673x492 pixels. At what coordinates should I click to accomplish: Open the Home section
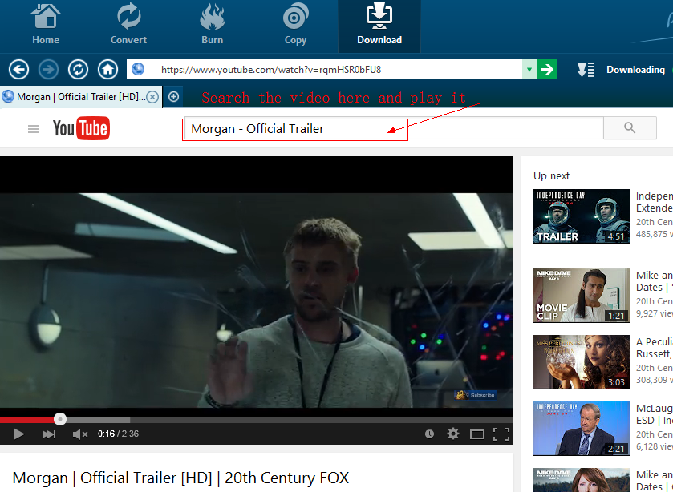tap(46, 25)
